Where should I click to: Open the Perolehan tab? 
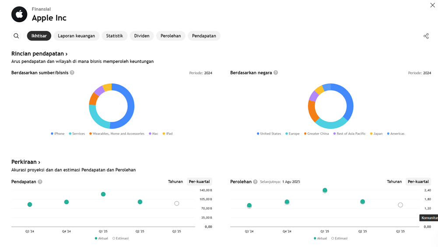(x=171, y=36)
